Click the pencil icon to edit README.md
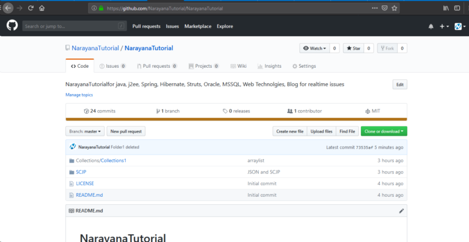 coord(401,211)
